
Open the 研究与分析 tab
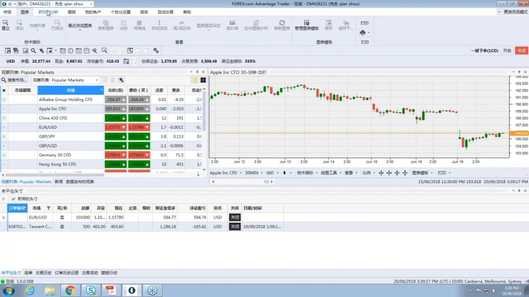click(48, 12)
